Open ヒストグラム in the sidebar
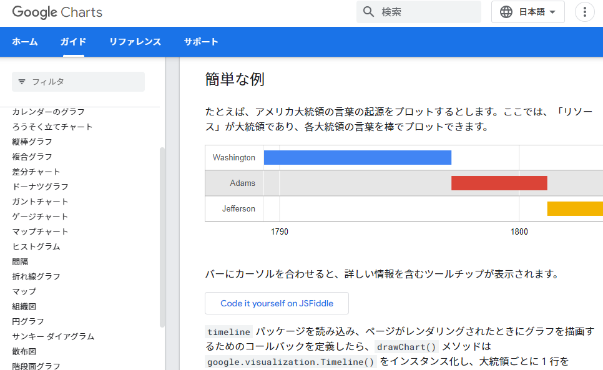Viewport: 603px width, 370px height. point(36,246)
